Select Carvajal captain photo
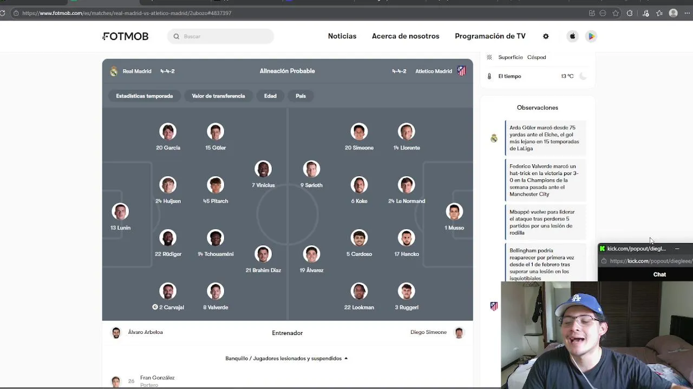Viewport: 693px width, 389px height. click(x=168, y=291)
